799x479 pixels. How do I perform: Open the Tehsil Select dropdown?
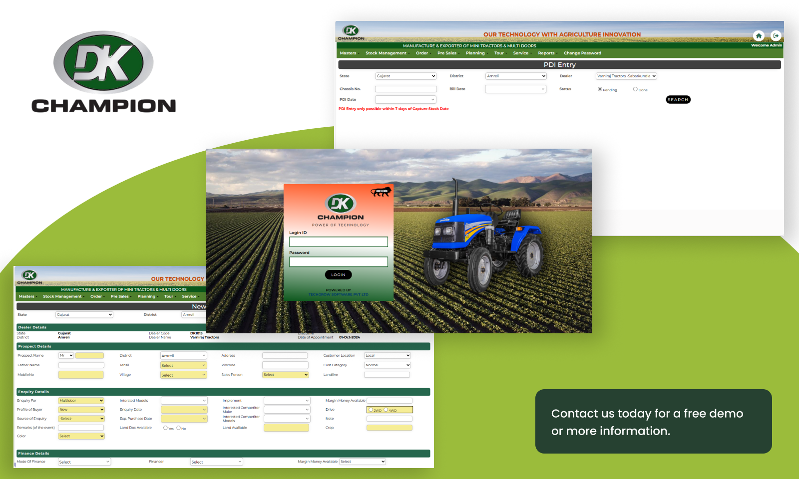pyautogui.click(x=183, y=365)
